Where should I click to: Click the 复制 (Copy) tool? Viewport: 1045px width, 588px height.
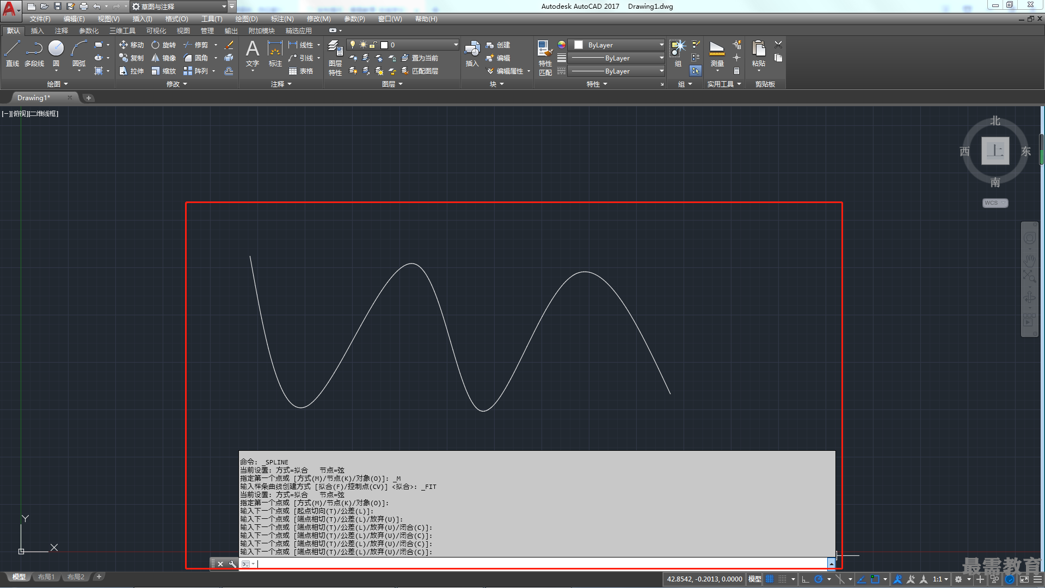point(131,58)
